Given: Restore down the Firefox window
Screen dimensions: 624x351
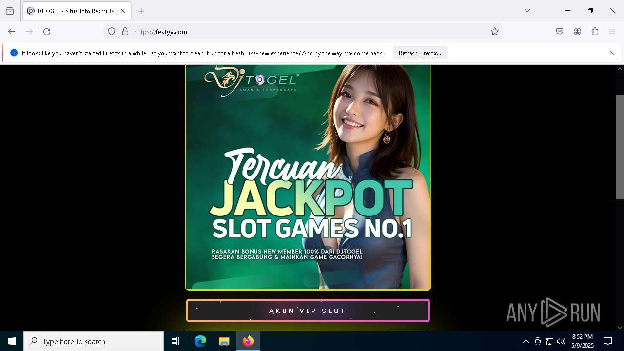Looking at the screenshot, I should [590, 11].
